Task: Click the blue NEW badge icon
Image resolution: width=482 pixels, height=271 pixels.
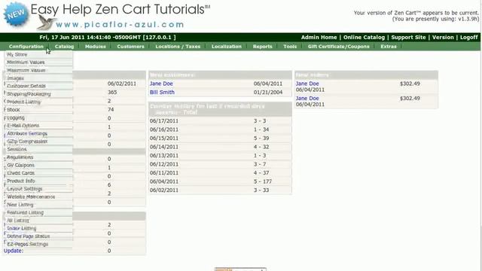Action: coord(16,14)
